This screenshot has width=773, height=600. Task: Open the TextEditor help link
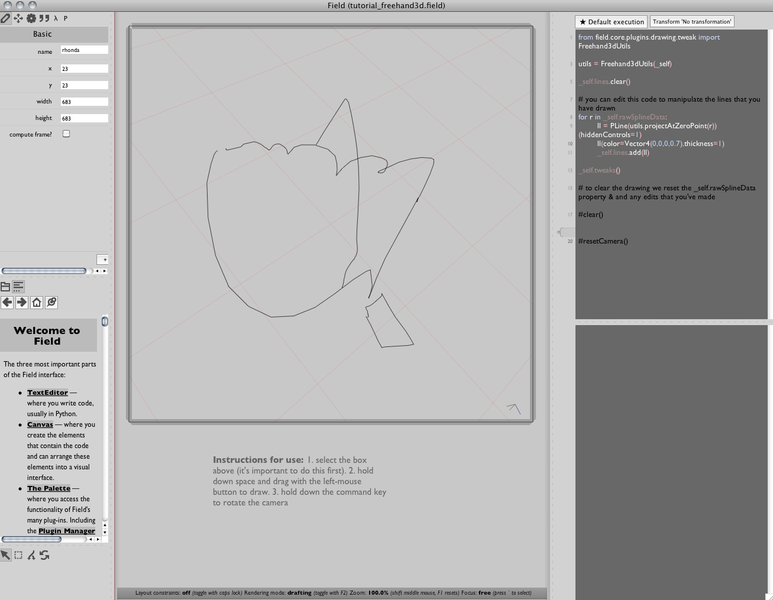[47, 393]
